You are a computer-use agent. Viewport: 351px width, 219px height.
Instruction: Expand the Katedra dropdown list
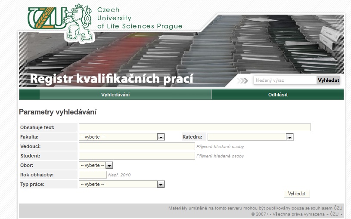pos(250,137)
